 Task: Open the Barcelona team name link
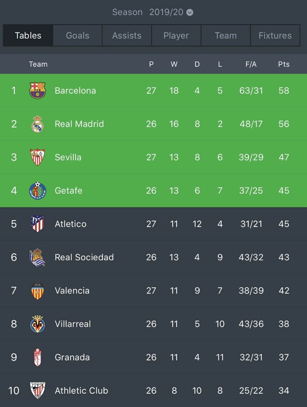tap(75, 90)
